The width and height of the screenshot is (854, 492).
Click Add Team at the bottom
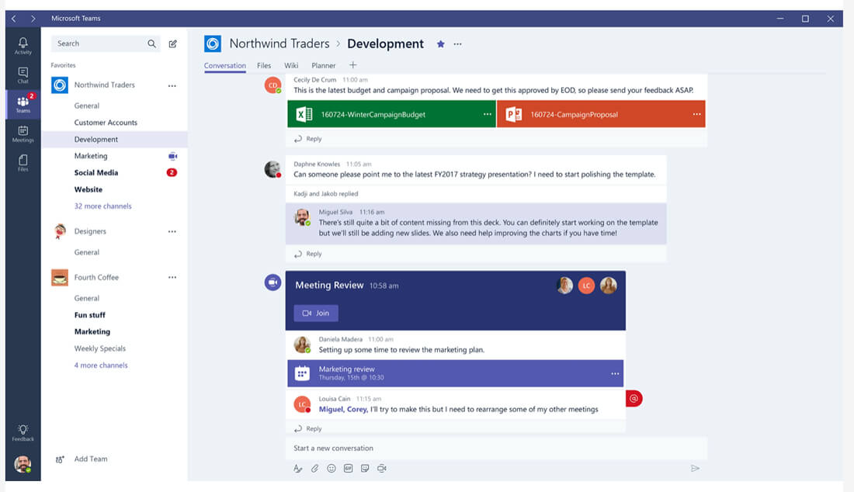click(90, 459)
